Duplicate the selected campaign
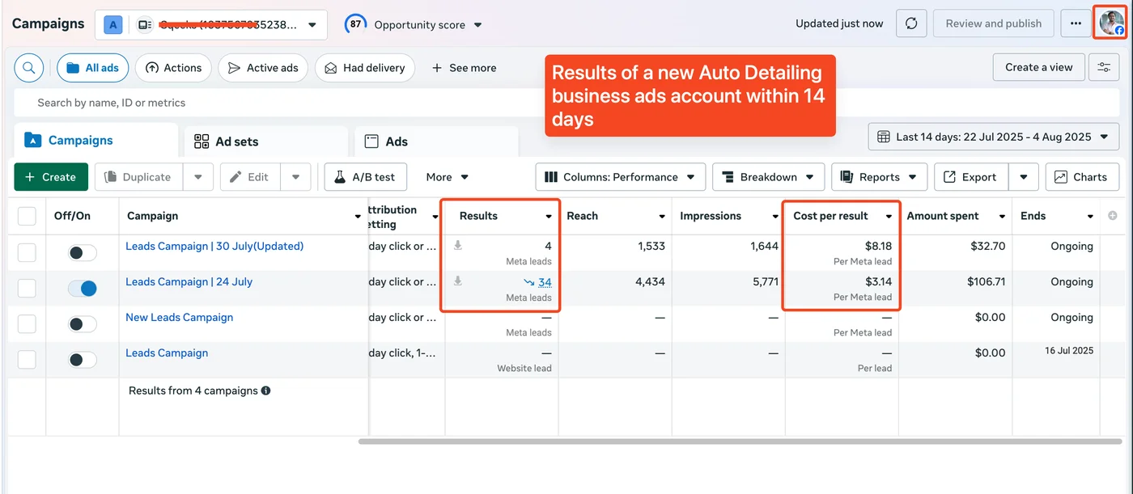The height and width of the screenshot is (494, 1133). (146, 176)
